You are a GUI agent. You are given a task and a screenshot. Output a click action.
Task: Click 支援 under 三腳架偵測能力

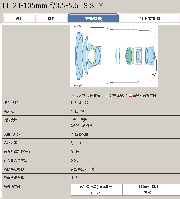point(147,193)
